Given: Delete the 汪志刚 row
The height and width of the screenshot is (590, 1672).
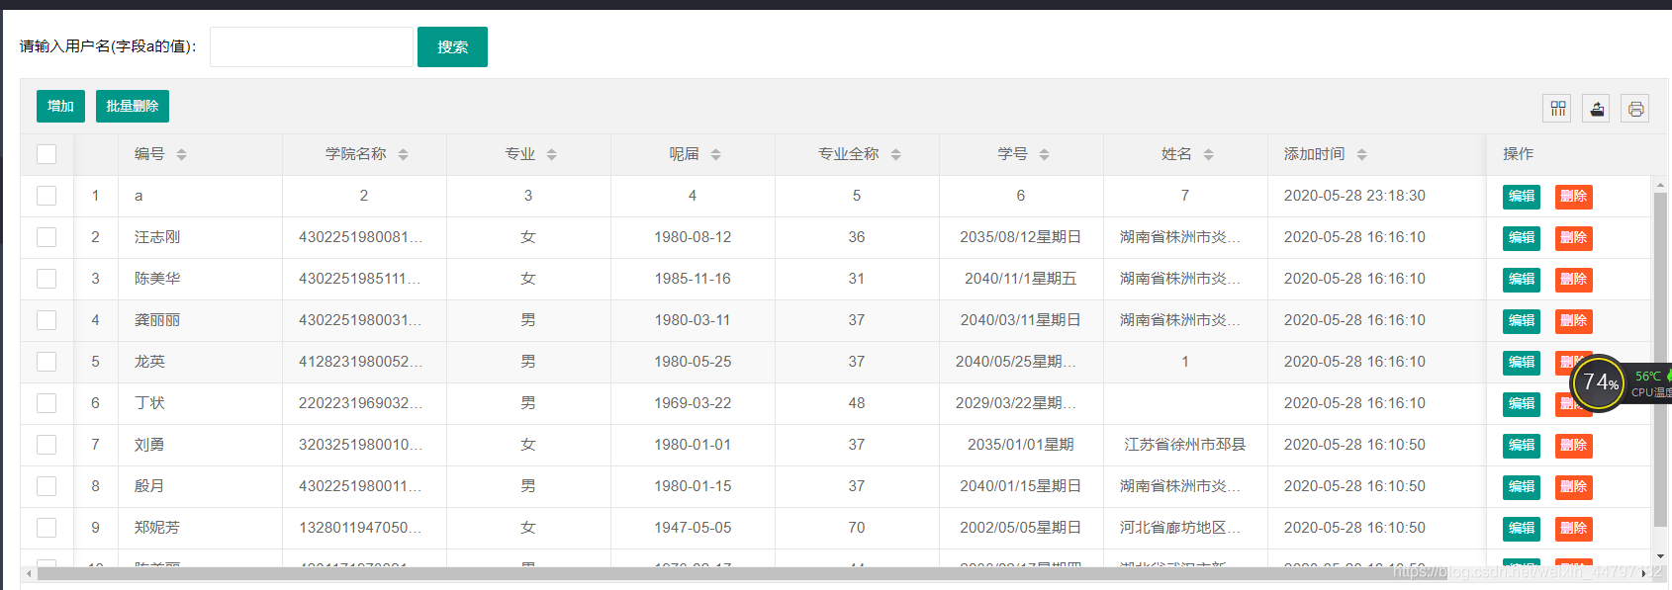Looking at the screenshot, I should coord(1574,238).
